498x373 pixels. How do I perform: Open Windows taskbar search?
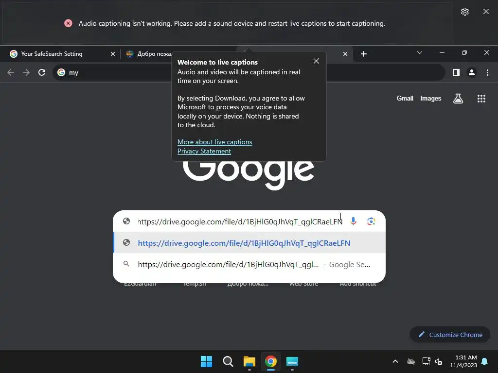click(228, 361)
